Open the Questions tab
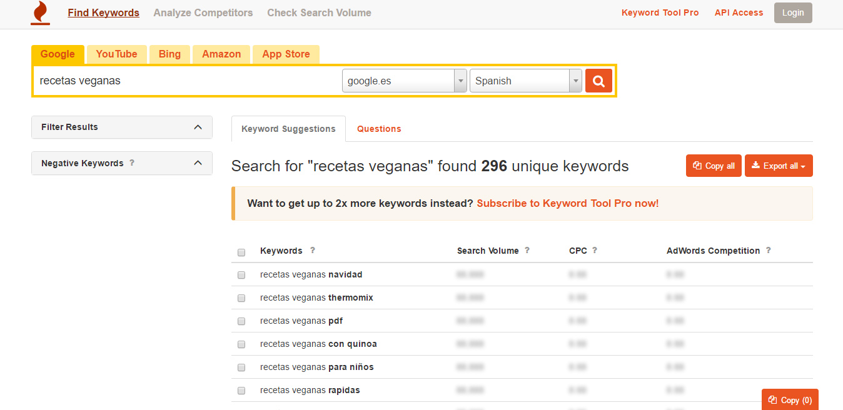843x410 pixels. (379, 129)
